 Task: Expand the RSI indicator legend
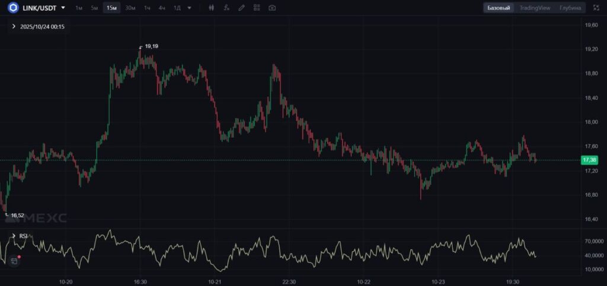14,236
